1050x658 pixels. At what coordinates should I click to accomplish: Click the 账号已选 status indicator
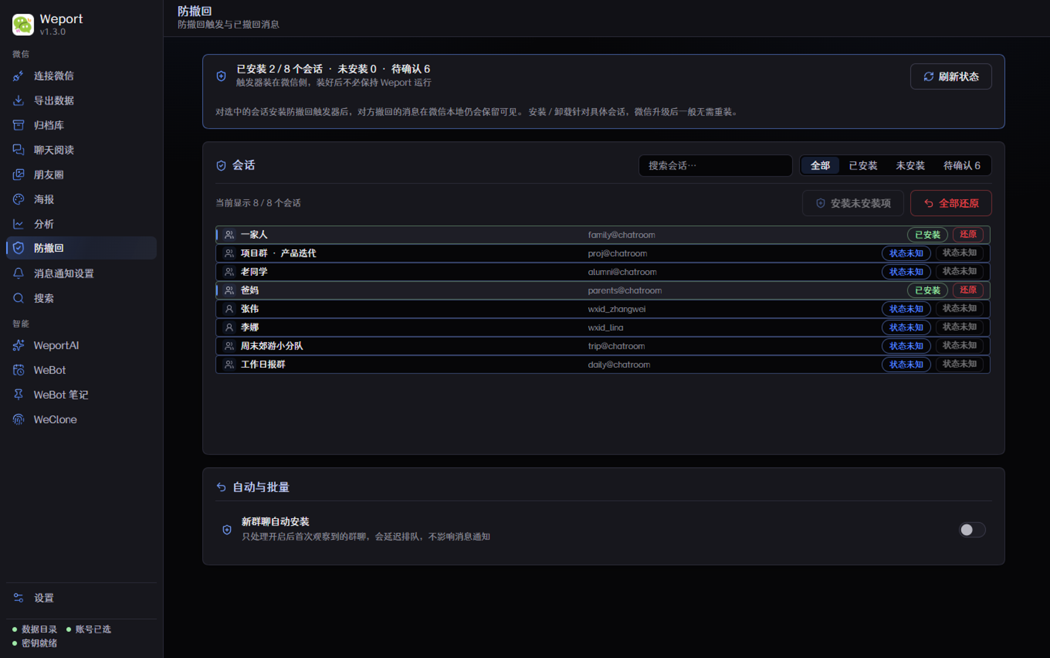(x=89, y=629)
